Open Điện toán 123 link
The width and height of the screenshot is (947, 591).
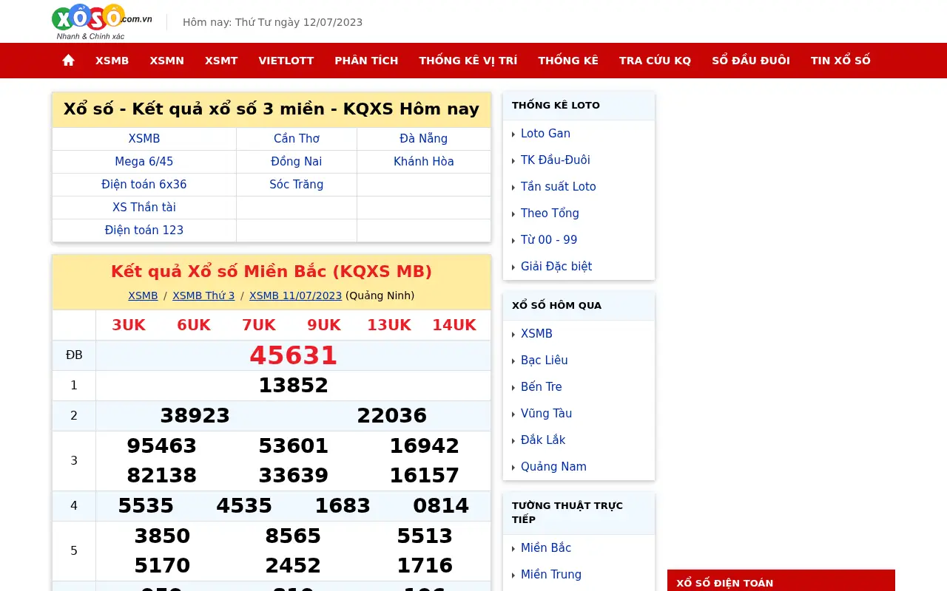(144, 230)
